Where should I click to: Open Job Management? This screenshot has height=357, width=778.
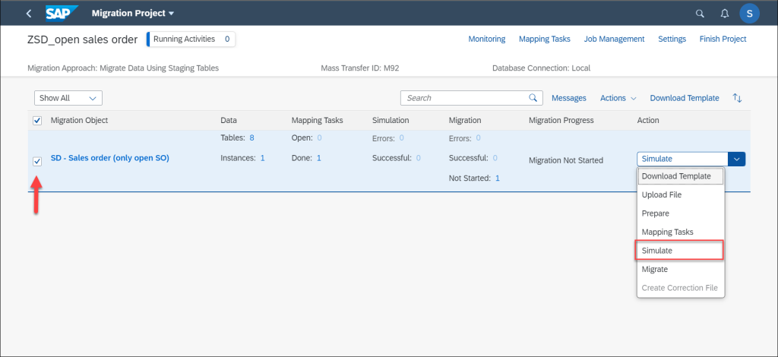tap(614, 39)
